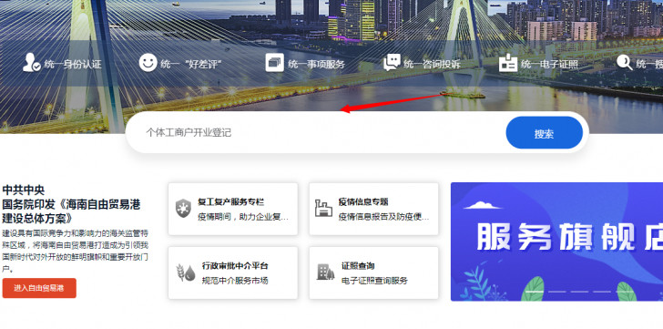This screenshot has height=329, width=663.
Task: Open the 行政审批中介平台 card title
Action: point(235,266)
